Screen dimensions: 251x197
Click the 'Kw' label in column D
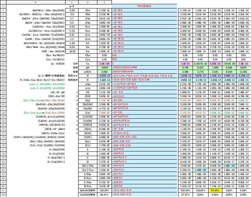point(88,51)
